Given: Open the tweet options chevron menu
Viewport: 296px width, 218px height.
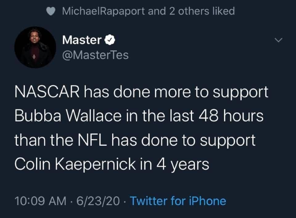Looking at the screenshot, I should pos(278,40).
